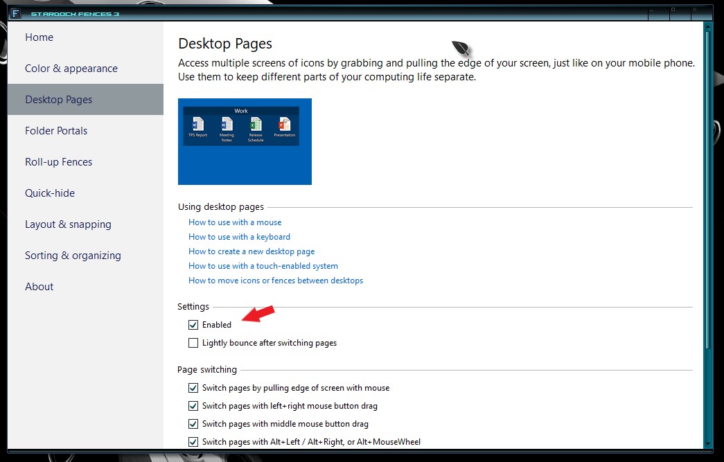Uncheck the Enabled checkbox
The height and width of the screenshot is (462, 724).
point(193,325)
